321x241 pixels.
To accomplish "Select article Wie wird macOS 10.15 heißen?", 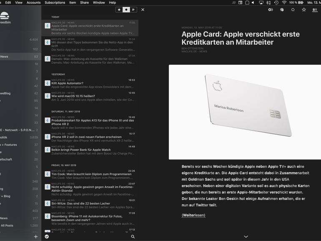I will click(x=90, y=96).
